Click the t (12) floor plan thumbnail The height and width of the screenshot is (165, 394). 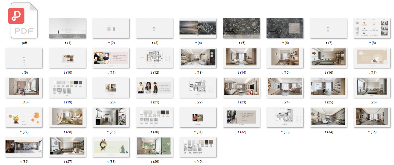[154, 58]
